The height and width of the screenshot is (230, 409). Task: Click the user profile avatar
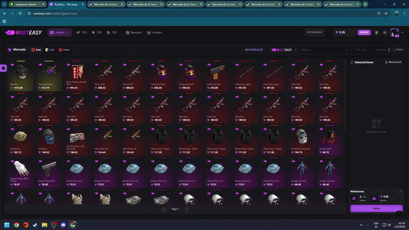click(395, 33)
